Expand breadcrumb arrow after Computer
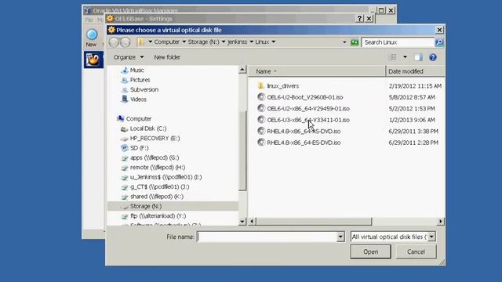This screenshot has height=282, width=502. pyautogui.click(x=184, y=42)
